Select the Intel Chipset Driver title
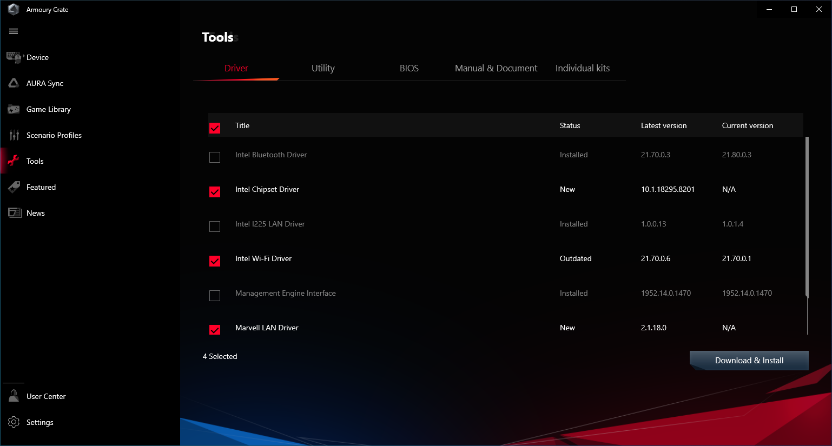 [267, 189]
